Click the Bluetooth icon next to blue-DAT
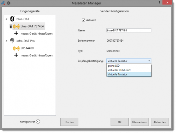Viewport: 176px width, 133px height. 12,19
